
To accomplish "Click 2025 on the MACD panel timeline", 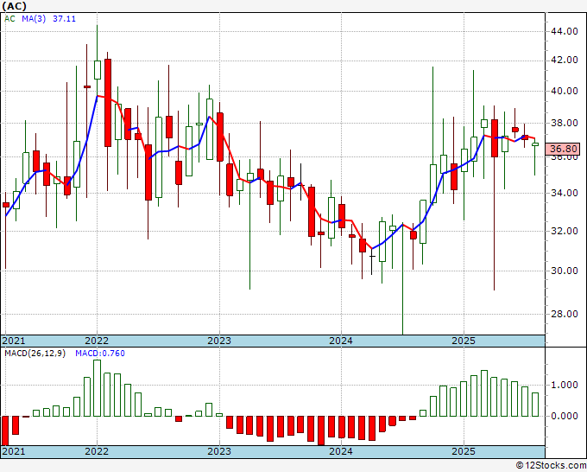I will point(464,451).
